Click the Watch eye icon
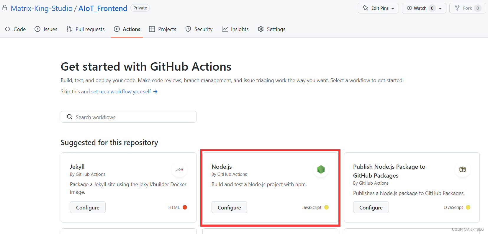Image resolution: width=488 pixels, height=234 pixels. tap(409, 8)
